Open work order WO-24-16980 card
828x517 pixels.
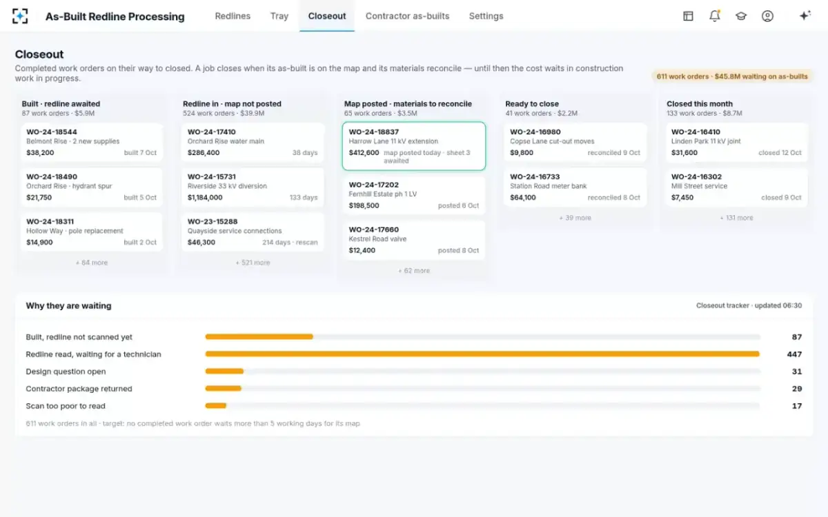[x=575, y=142]
